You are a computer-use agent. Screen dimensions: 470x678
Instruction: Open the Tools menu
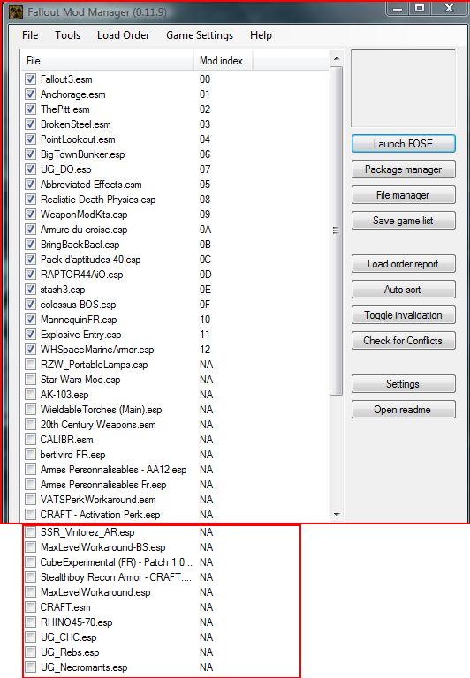[x=67, y=35]
